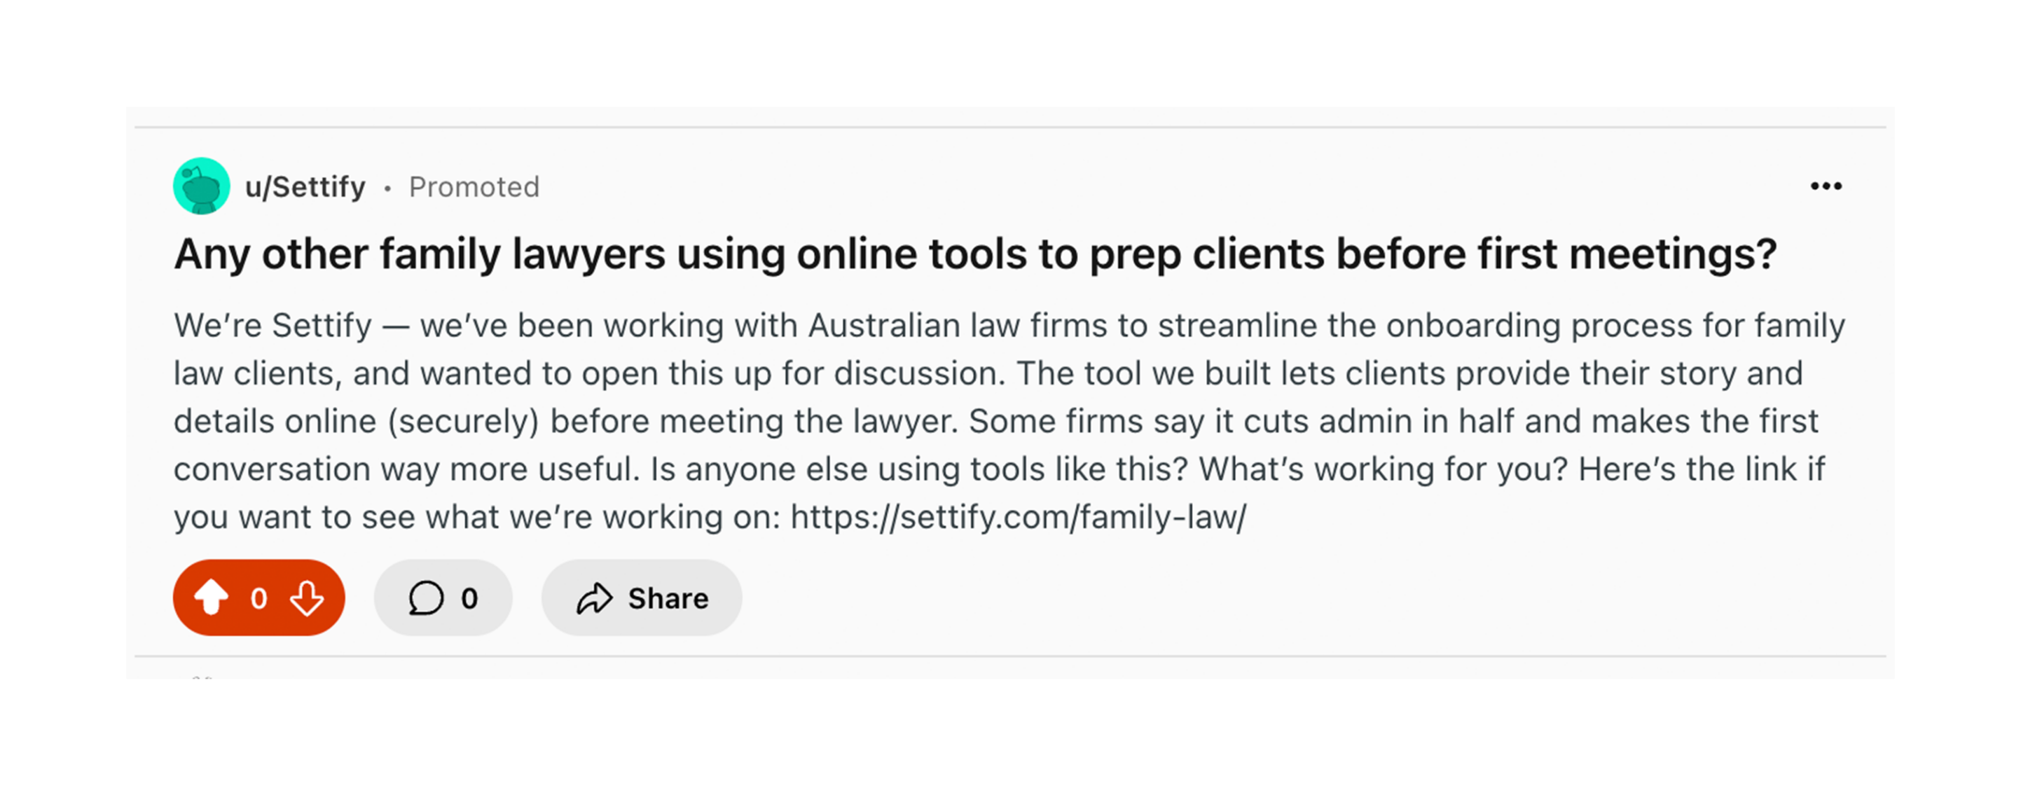This screenshot has height=800, width=2021.
Task: Click the vote score between arrows
Action: (259, 598)
